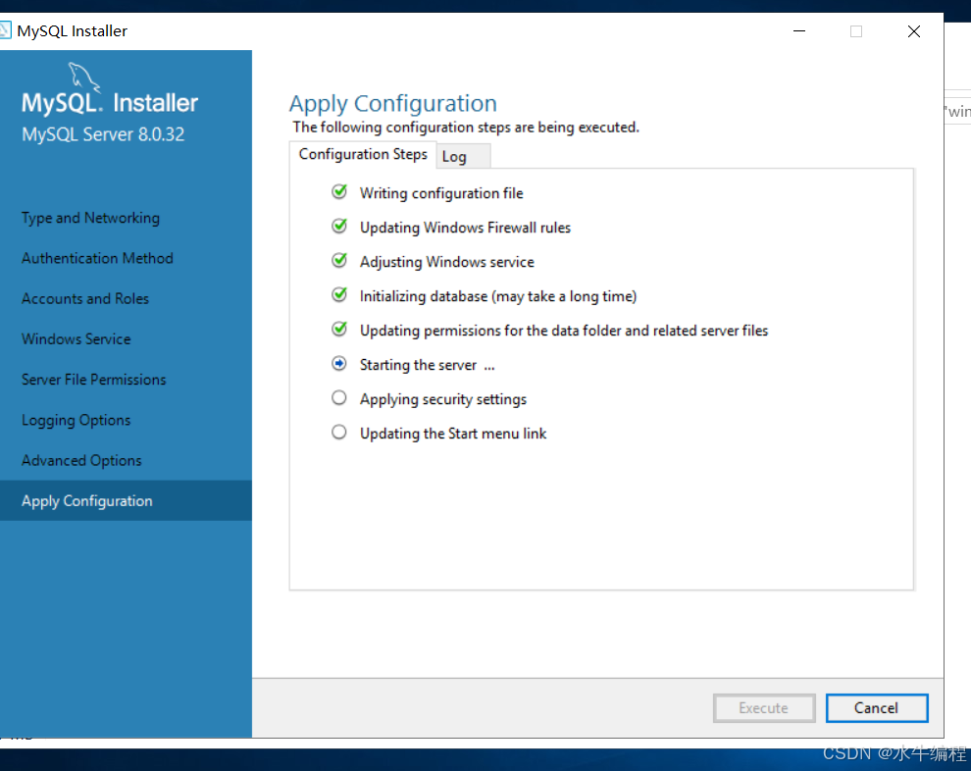
Task: Click the check icon next to Adjusting Windows service
Action: (x=339, y=261)
